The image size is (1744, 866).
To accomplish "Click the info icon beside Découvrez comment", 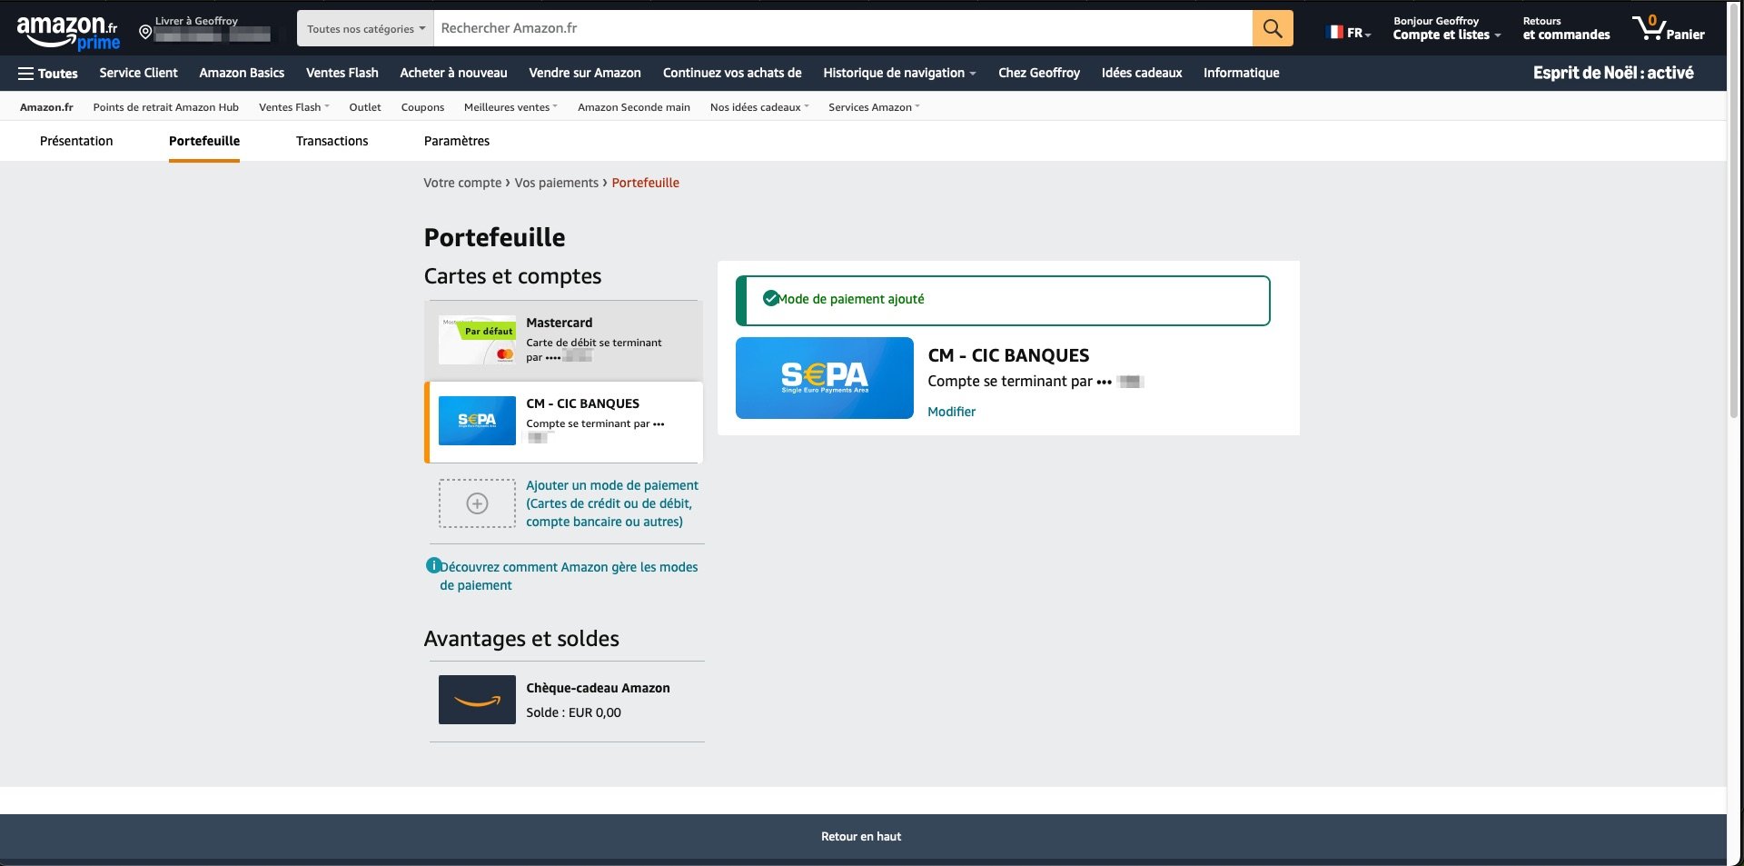I will pyautogui.click(x=433, y=565).
